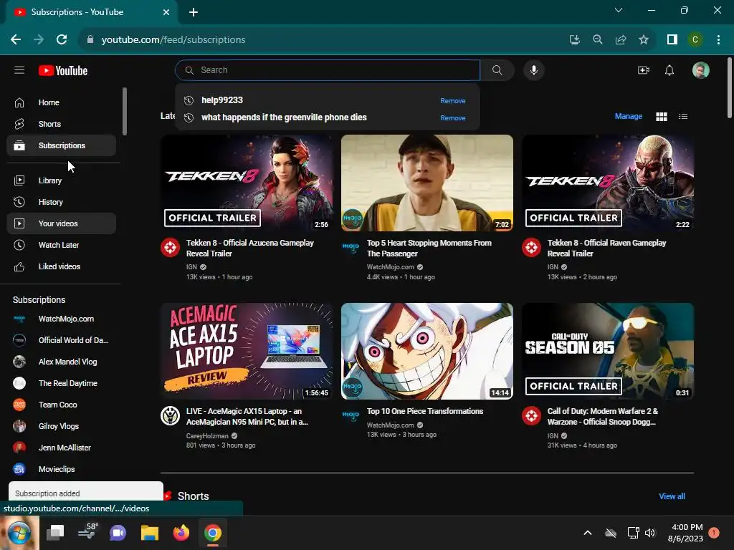The height and width of the screenshot is (550, 734).
Task: Open Official World of Da... subscription
Action: tap(62, 340)
